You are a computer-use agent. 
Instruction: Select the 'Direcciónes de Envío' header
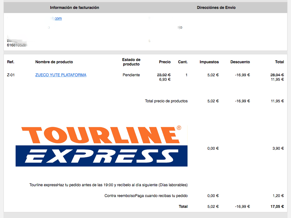pos(216,8)
